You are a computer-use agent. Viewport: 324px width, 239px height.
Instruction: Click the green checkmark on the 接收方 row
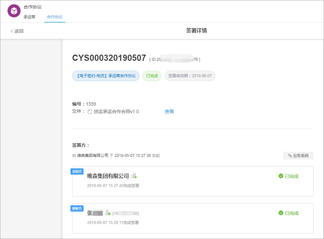pos(280,213)
